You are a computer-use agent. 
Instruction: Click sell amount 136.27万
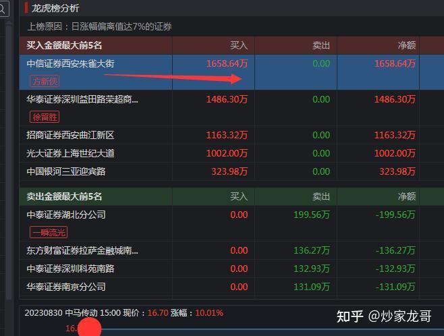312,250
